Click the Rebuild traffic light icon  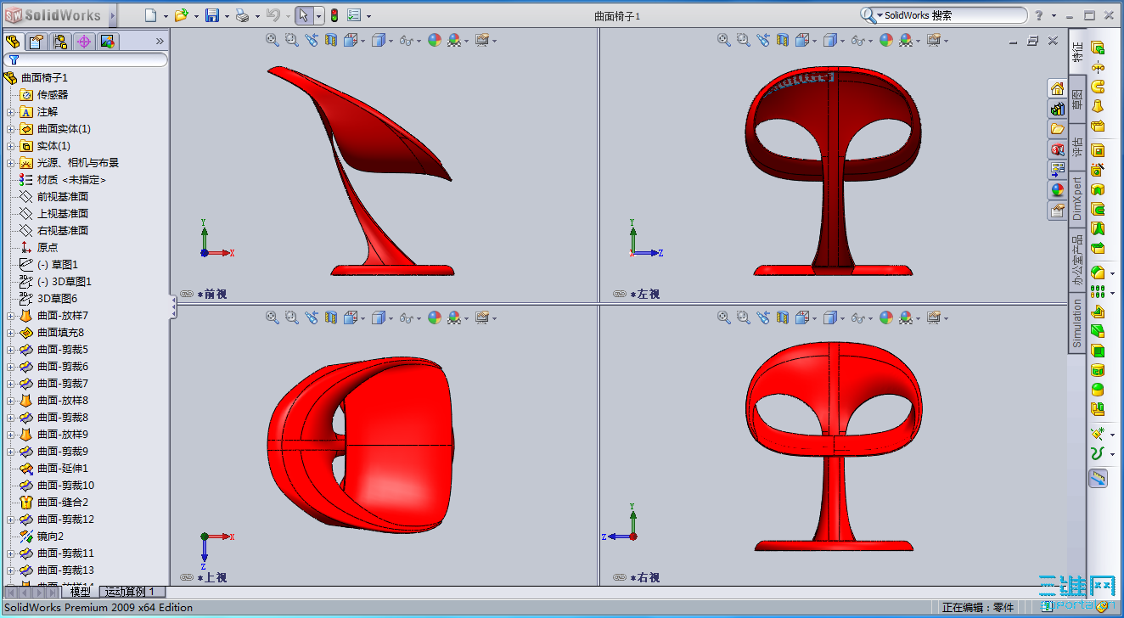334,15
